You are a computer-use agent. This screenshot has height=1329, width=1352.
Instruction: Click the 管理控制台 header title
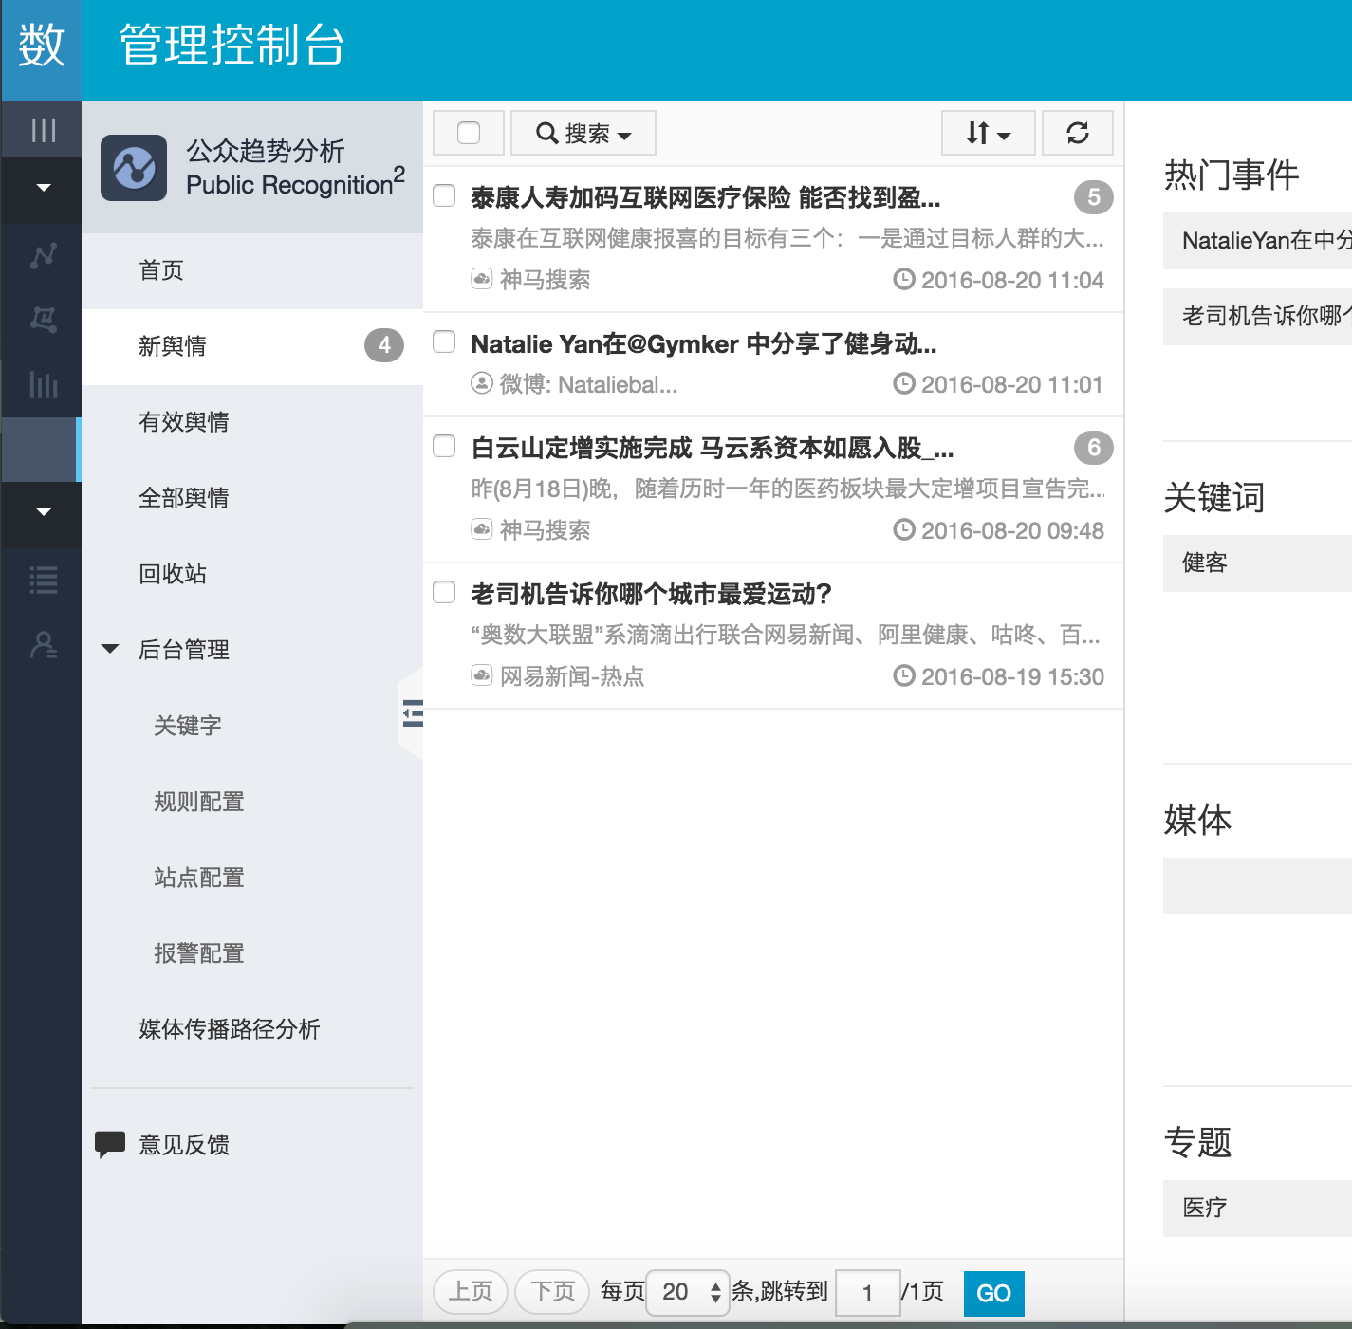[x=232, y=46]
